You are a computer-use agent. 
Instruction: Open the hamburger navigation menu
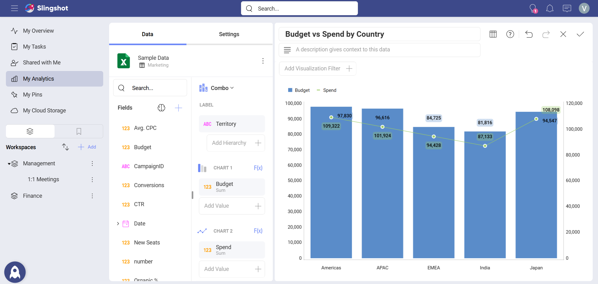[x=14, y=8]
